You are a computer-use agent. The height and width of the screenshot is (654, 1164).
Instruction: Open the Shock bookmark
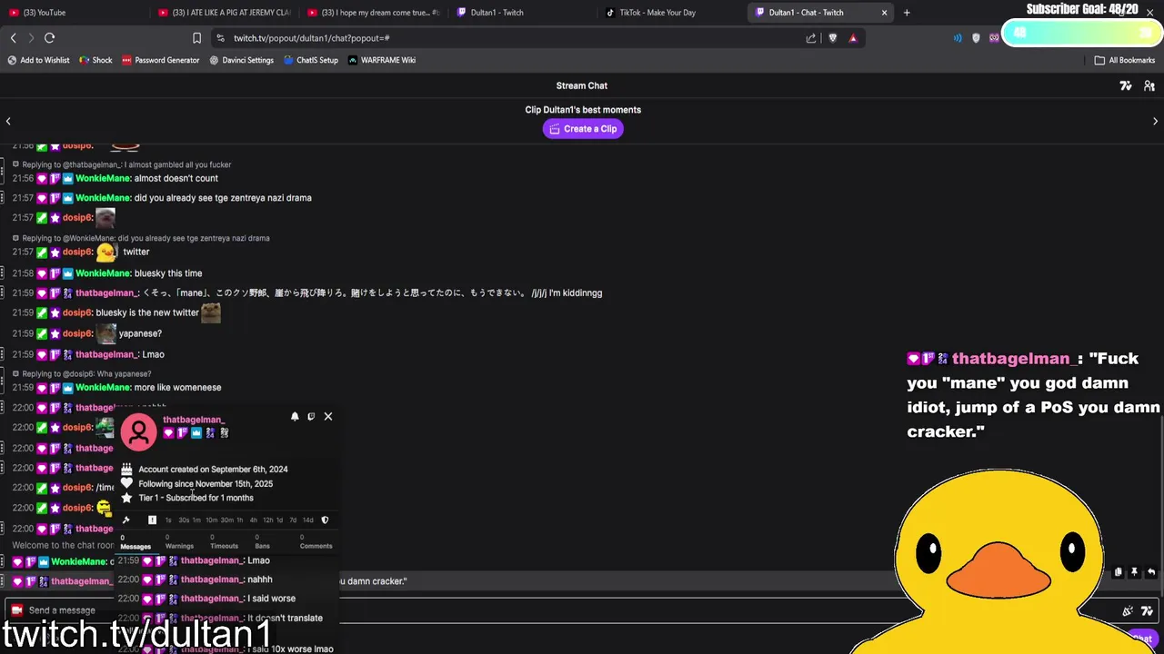pos(95,60)
